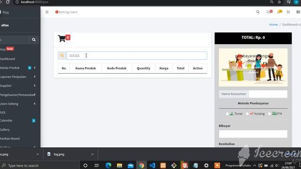Viewport: 301px width, 169px height.
Task: Toggle the hamburger sidebar menu
Action: (47, 12)
